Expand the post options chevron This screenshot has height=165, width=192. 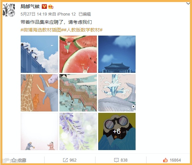188,3
